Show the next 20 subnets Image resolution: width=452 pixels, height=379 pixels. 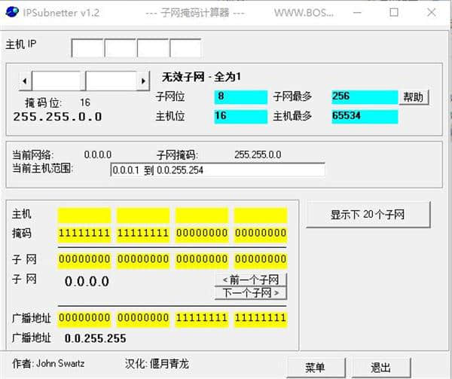click(x=368, y=215)
